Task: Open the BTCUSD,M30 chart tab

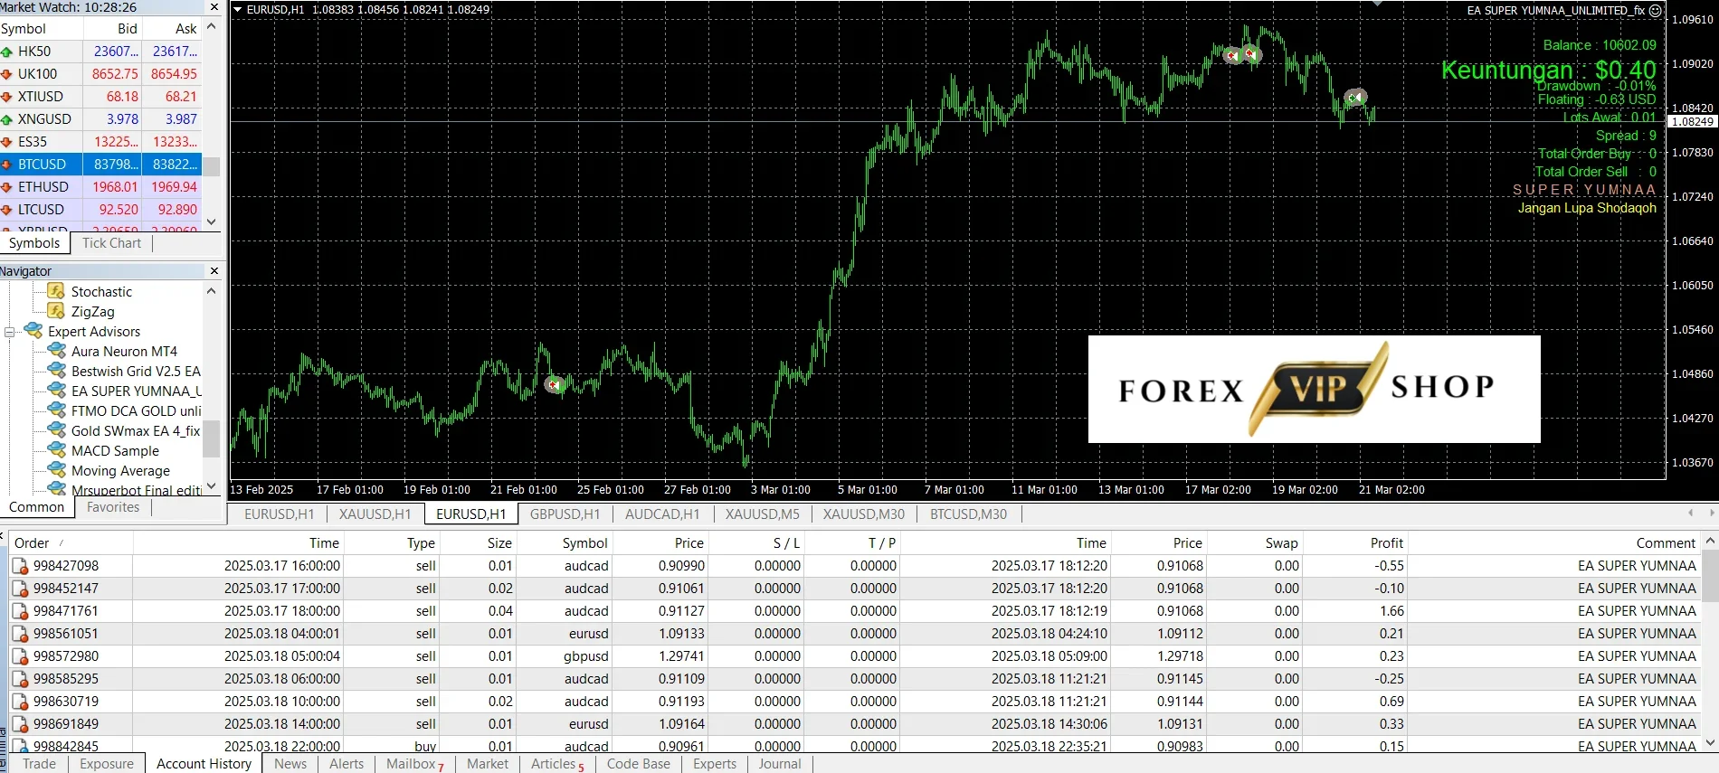Action: click(968, 514)
